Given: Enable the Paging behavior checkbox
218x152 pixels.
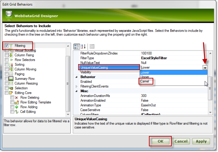Looking at the screenshot, I should click(7, 74).
